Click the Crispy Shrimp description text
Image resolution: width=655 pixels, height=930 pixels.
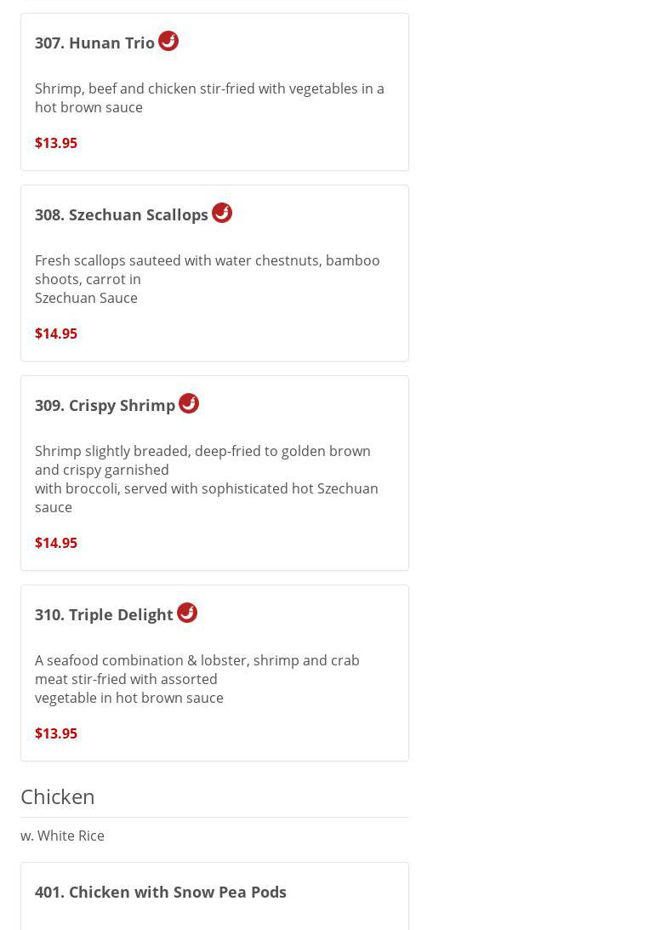(206, 479)
